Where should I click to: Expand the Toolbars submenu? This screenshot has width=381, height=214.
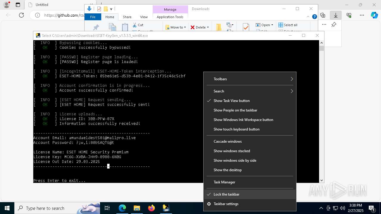250,79
